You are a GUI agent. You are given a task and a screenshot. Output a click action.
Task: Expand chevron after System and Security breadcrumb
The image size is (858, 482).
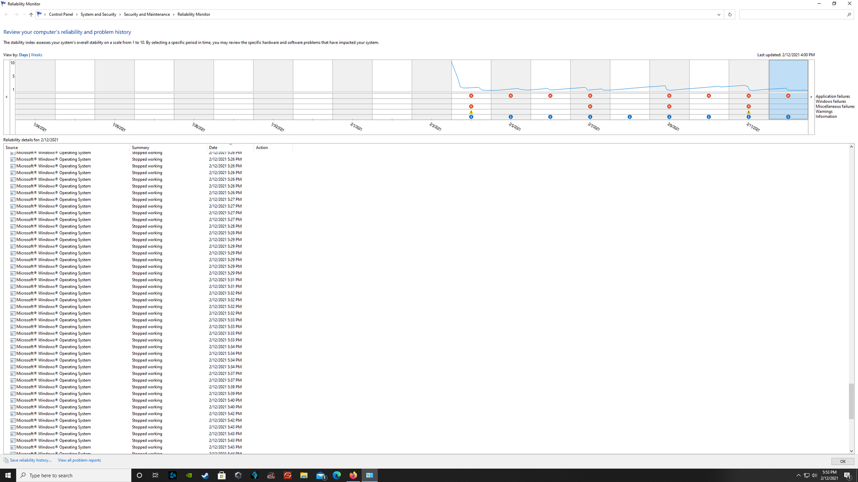coord(120,15)
